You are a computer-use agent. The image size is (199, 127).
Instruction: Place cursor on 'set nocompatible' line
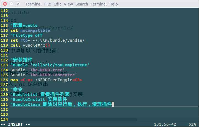[x=30, y=30]
